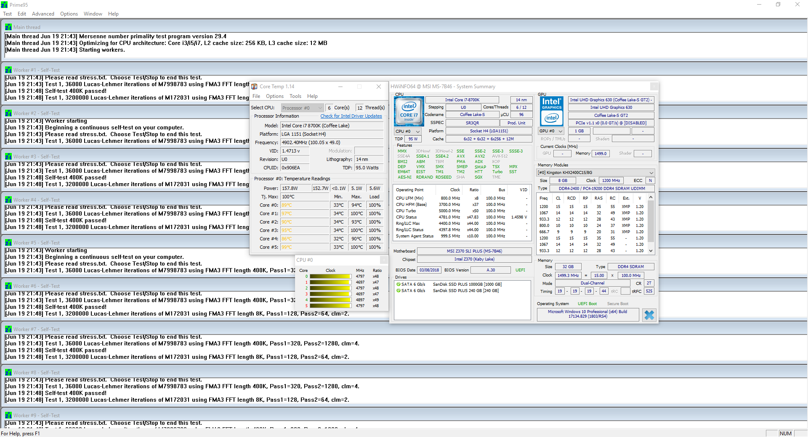Screen dimensions: 808x437
Task: Open the Tools menu in Core Temp
Action: pyautogui.click(x=295, y=96)
